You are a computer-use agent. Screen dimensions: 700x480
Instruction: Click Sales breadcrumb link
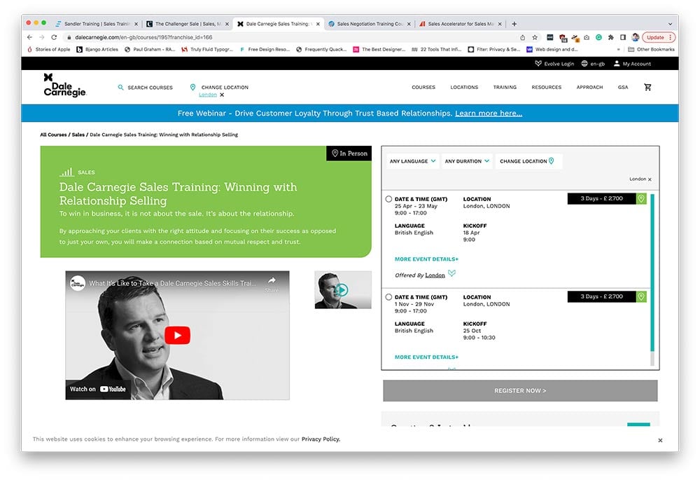tap(78, 135)
